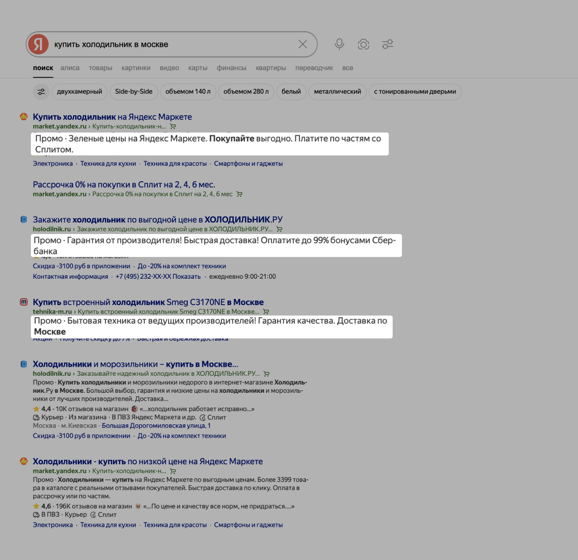Open the переводчик tab
Image resolution: width=578 pixels, height=560 pixels.
[x=314, y=68]
